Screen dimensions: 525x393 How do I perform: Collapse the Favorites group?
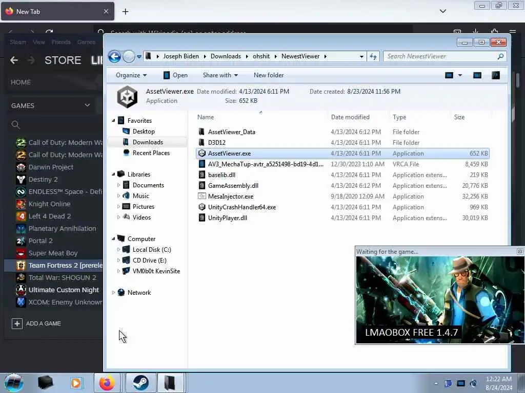tap(113, 121)
